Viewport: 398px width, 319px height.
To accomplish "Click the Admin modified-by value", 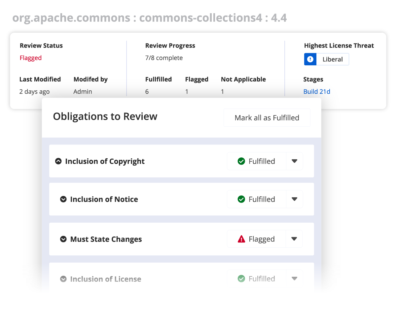I will coord(83,92).
